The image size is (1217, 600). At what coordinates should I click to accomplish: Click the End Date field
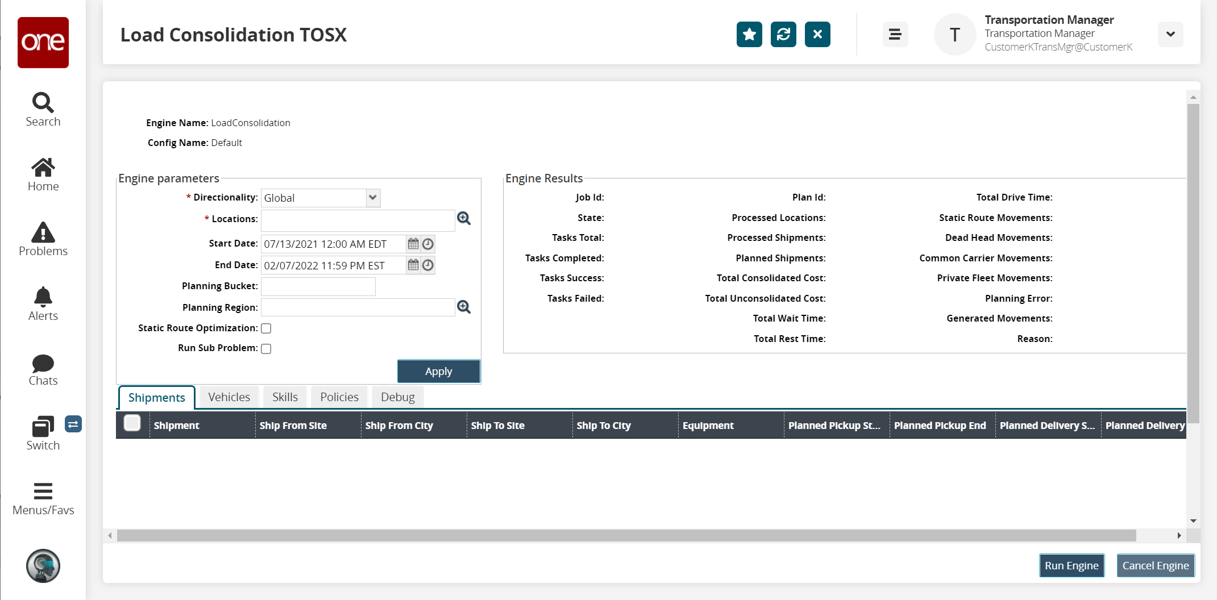pos(334,265)
